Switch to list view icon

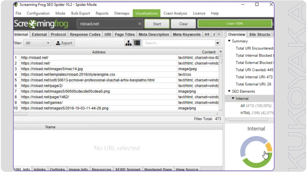click(137, 43)
